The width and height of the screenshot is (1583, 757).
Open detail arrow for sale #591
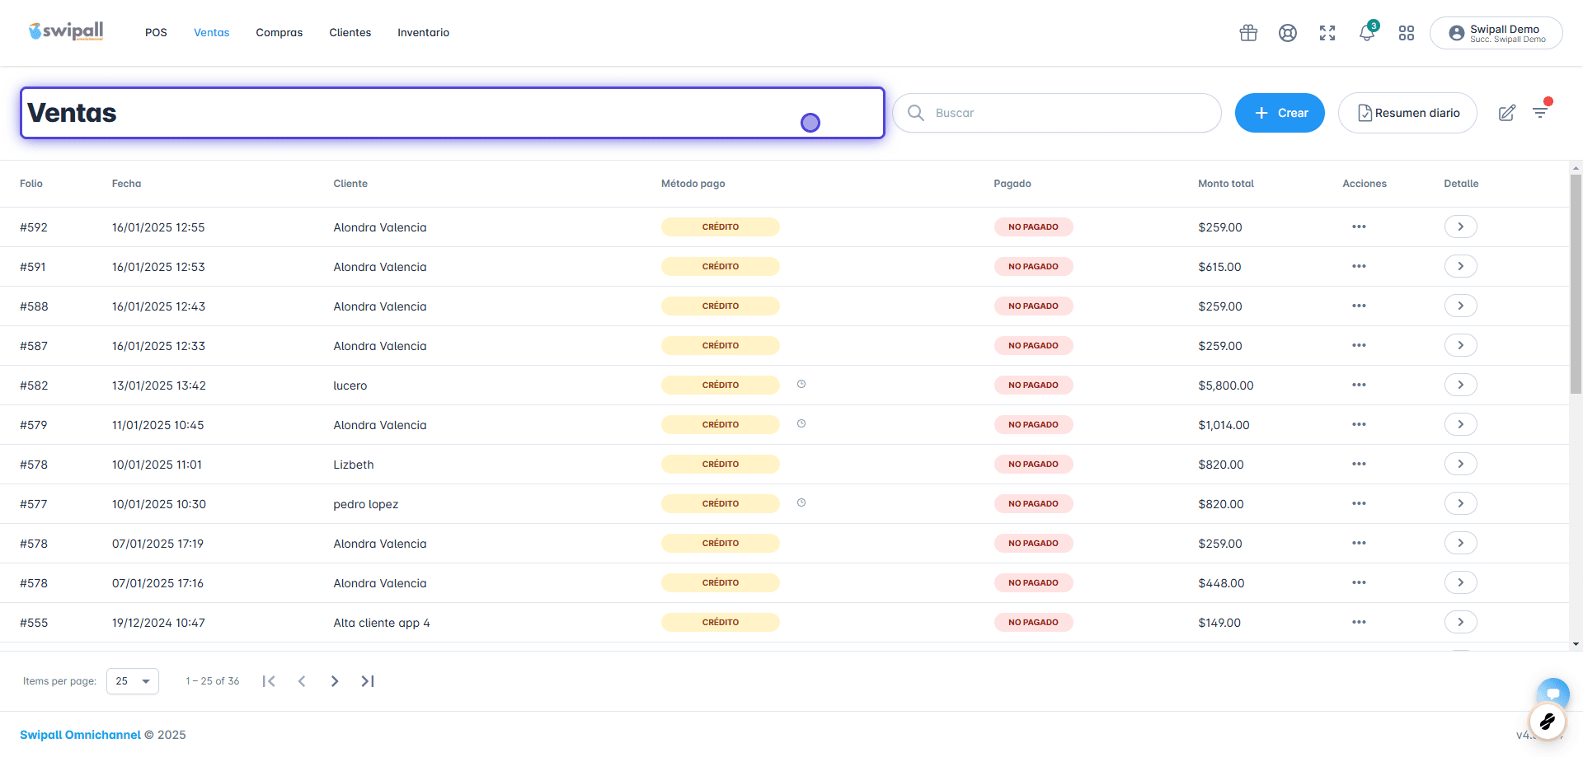[x=1460, y=266]
